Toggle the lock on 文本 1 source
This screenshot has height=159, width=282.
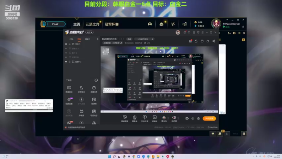point(69,44)
